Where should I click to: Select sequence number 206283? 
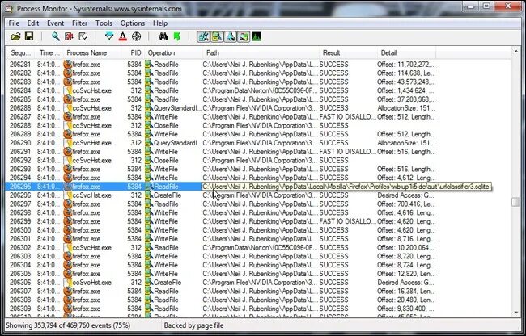(20, 82)
